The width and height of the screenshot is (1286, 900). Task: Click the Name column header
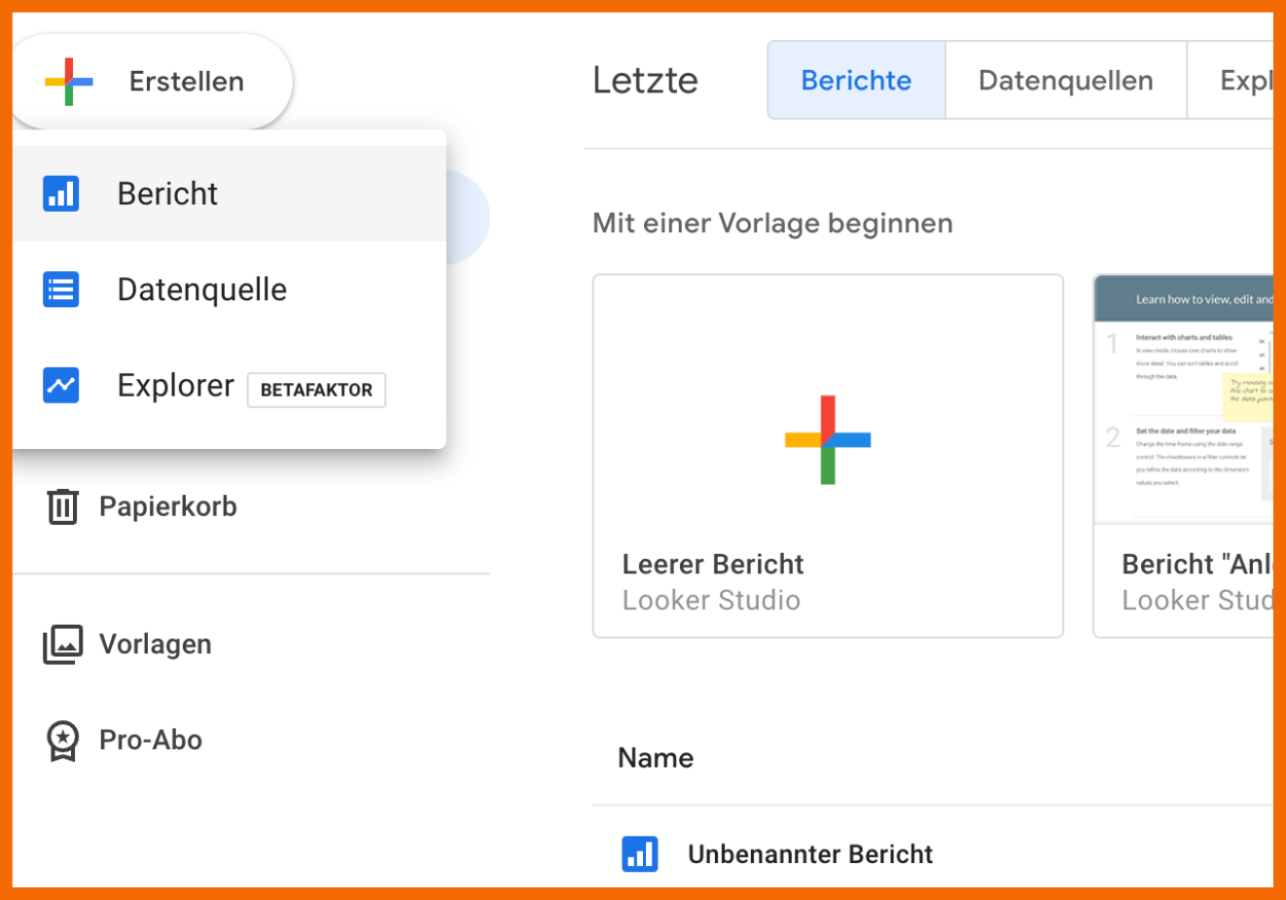coord(656,758)
